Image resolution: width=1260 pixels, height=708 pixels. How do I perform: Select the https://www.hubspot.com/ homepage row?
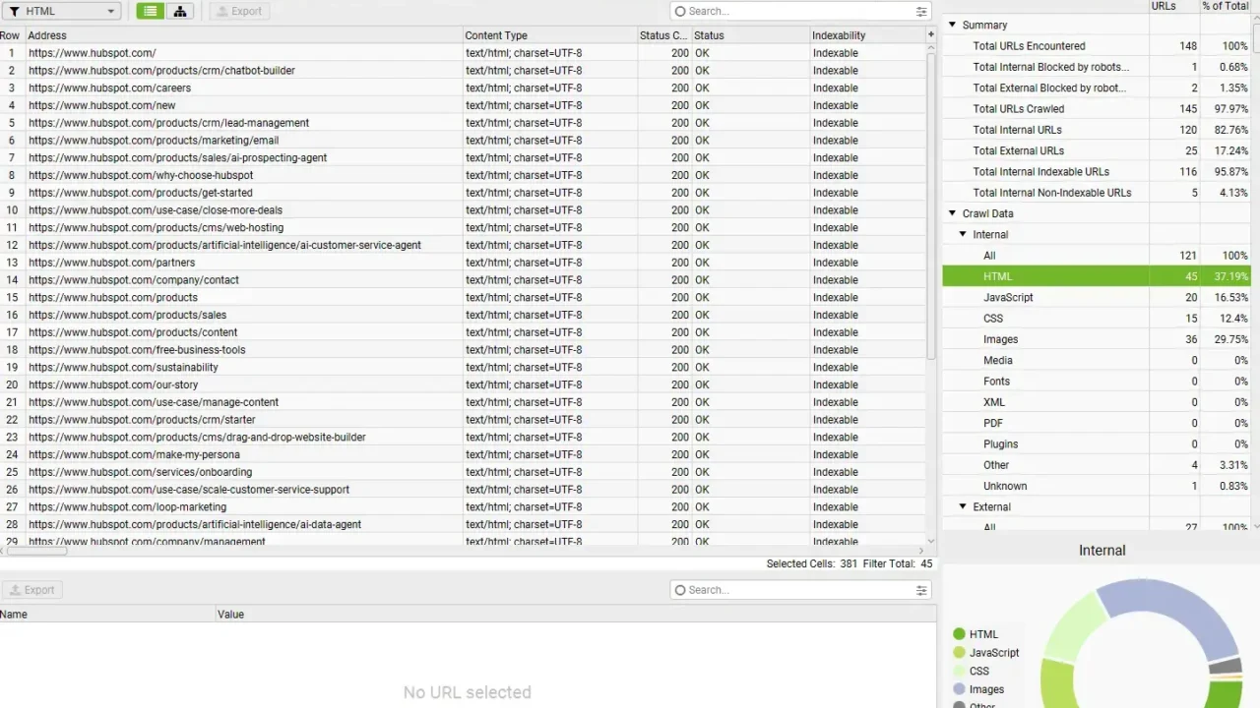[463, 53]
